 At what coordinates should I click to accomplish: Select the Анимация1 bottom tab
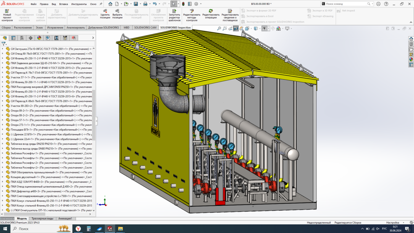[65, 218]
